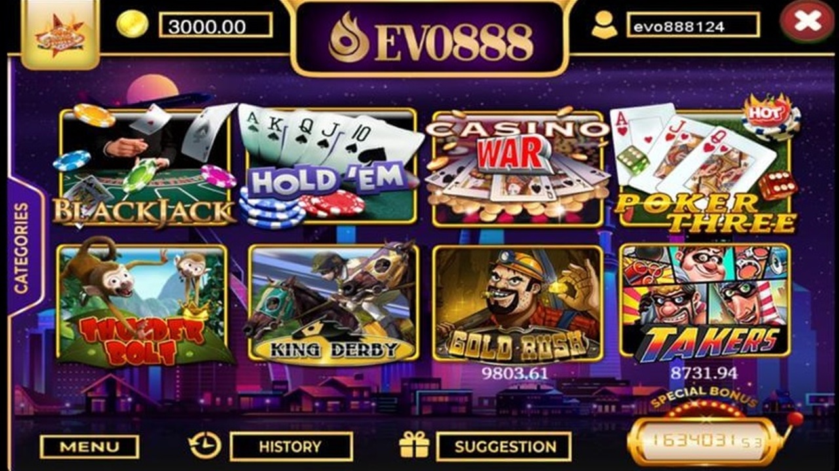839x471 pixels.
Task: Expand the Categories side tab
Action: pyautogui.click(x=22, y=247)
